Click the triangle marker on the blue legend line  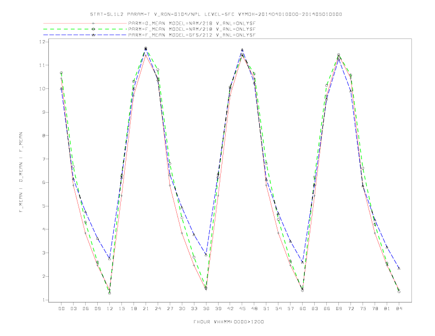pyautogui.click(x=93, y=35)
